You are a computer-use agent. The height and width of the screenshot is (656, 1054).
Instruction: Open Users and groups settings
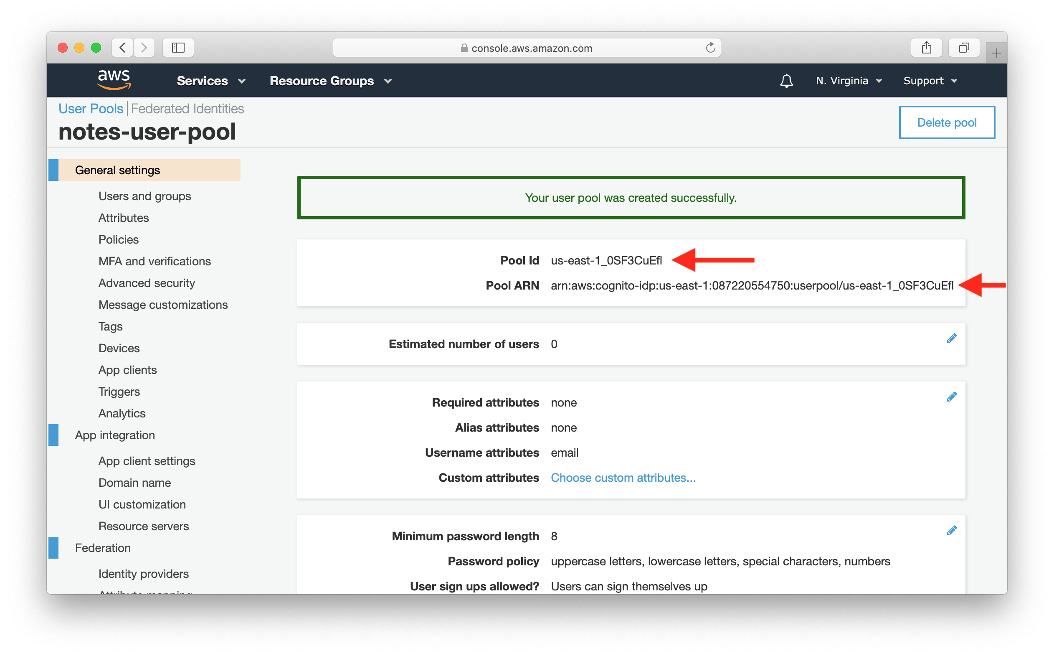tap(146, 196)
